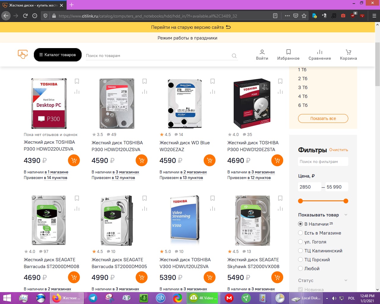Select ТЦ Горский radio option
Screen dimensions: 380x304
point(300,259)
